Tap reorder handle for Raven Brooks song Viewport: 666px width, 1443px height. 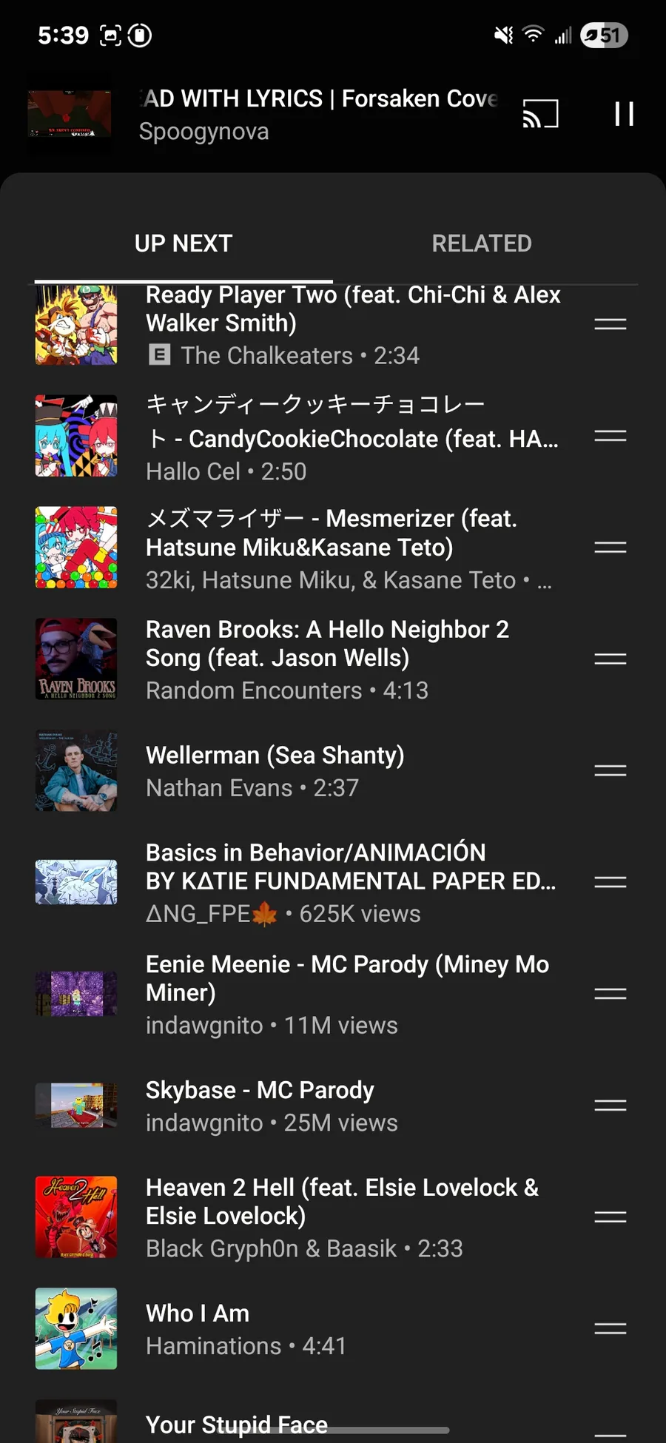pos(610,659)
